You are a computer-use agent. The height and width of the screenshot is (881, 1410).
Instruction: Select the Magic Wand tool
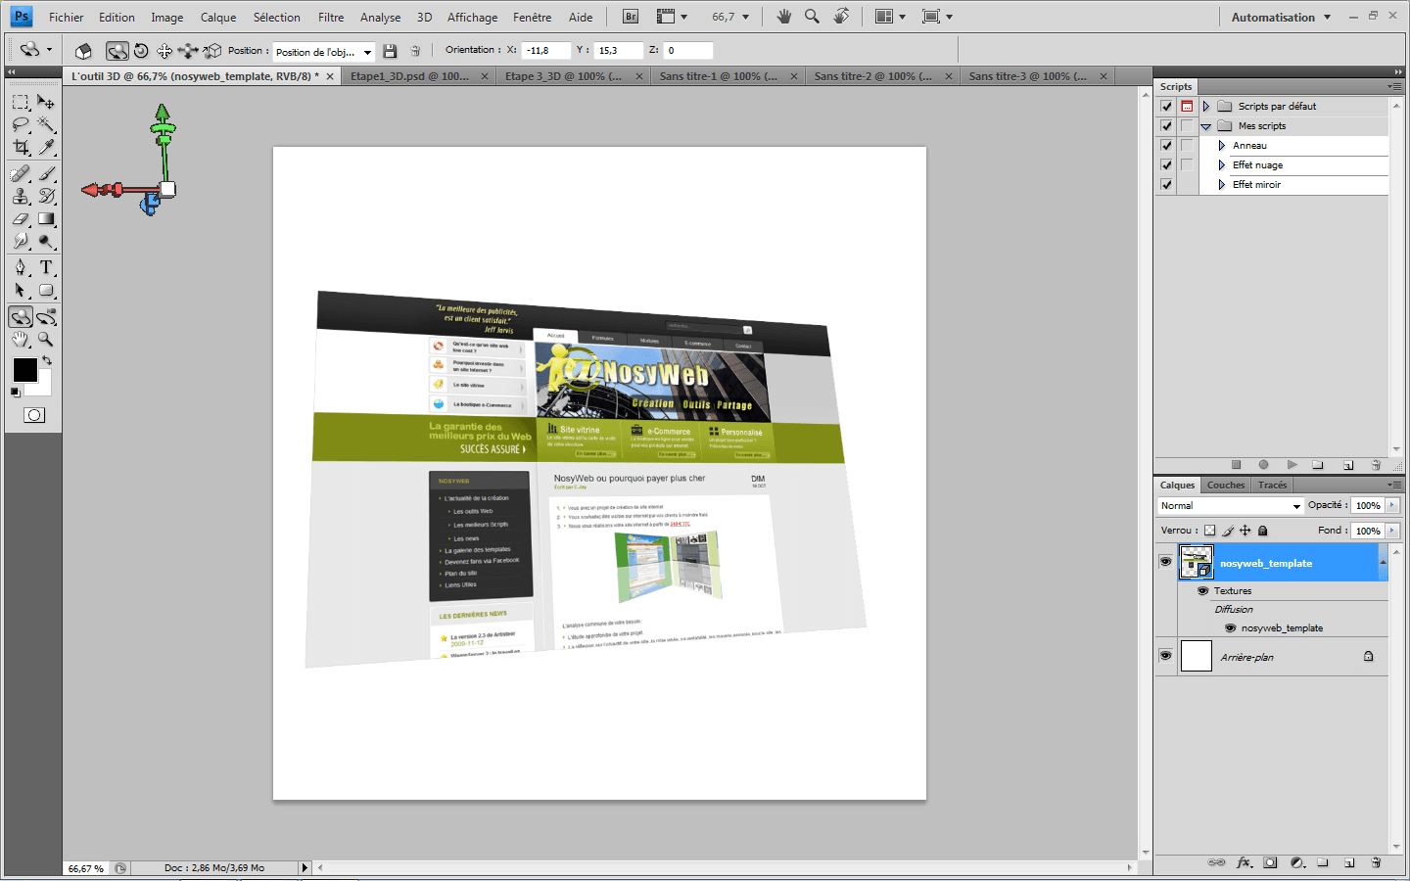tap(46, 124)
